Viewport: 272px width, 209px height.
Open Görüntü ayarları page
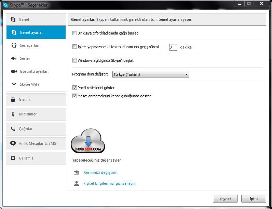[x=36, y=71]
